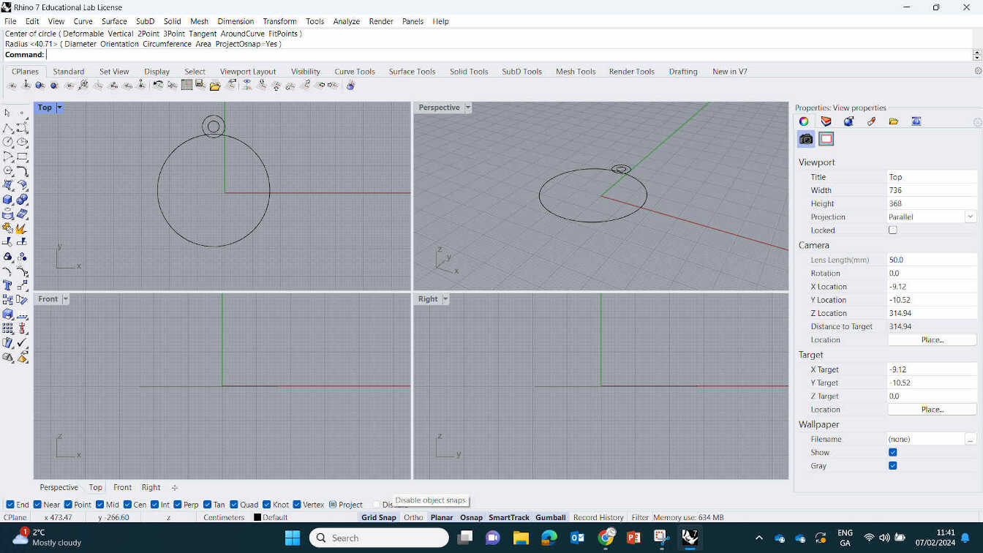Click the Default layer color swatch
The height and width of the screenshot is (553, 983).
coord(257,517)
